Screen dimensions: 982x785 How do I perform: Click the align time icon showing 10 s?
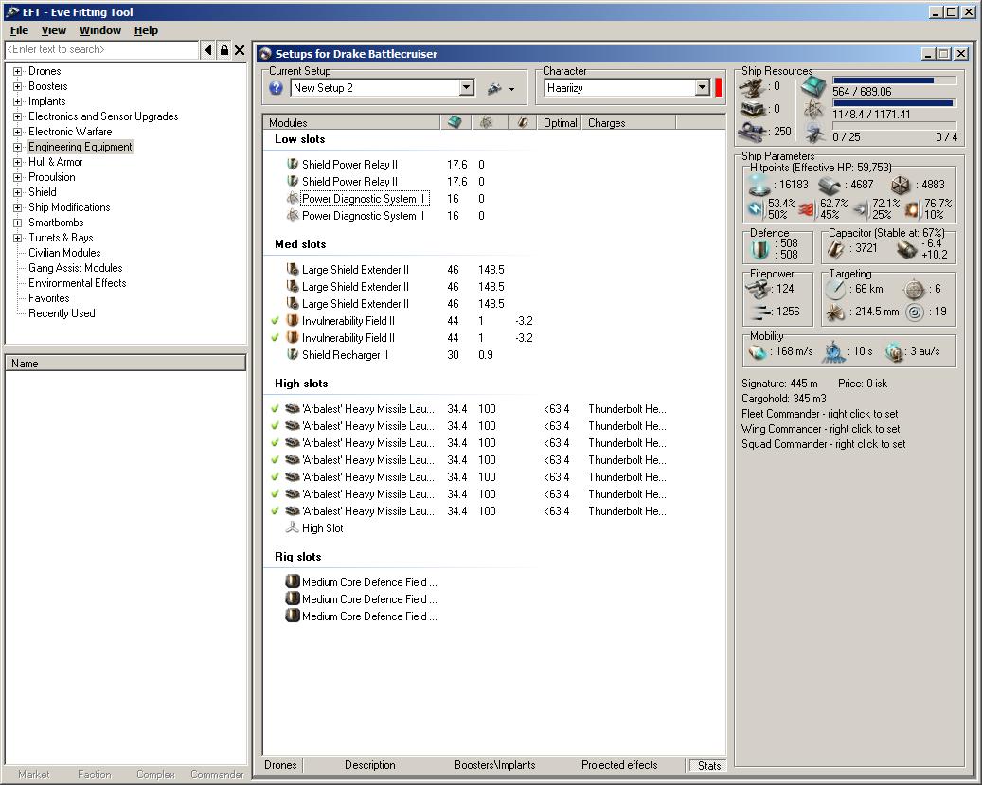pos(833,352)
